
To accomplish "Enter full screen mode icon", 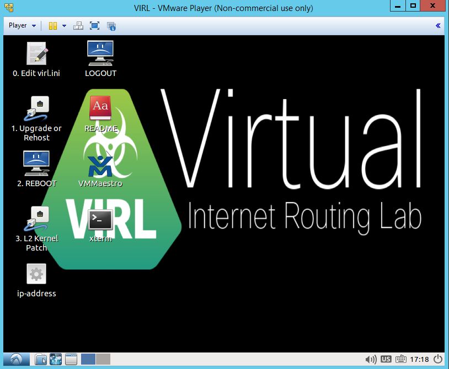I will [94, 26].
